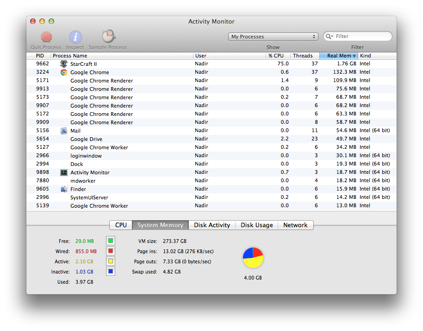Click the 4.00 GB total under pie chart
This screenshot has height=331, width=423.
click(253, 278)
